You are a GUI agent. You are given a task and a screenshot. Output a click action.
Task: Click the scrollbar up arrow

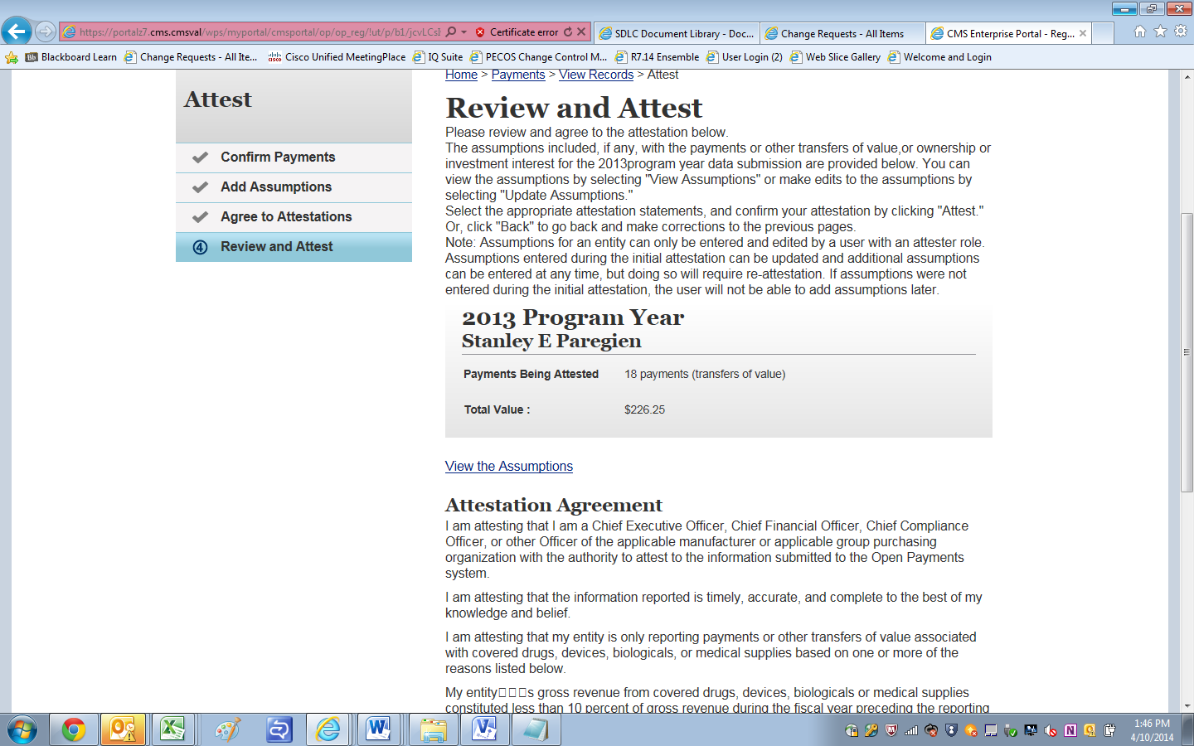click(x=1187, y=76)
